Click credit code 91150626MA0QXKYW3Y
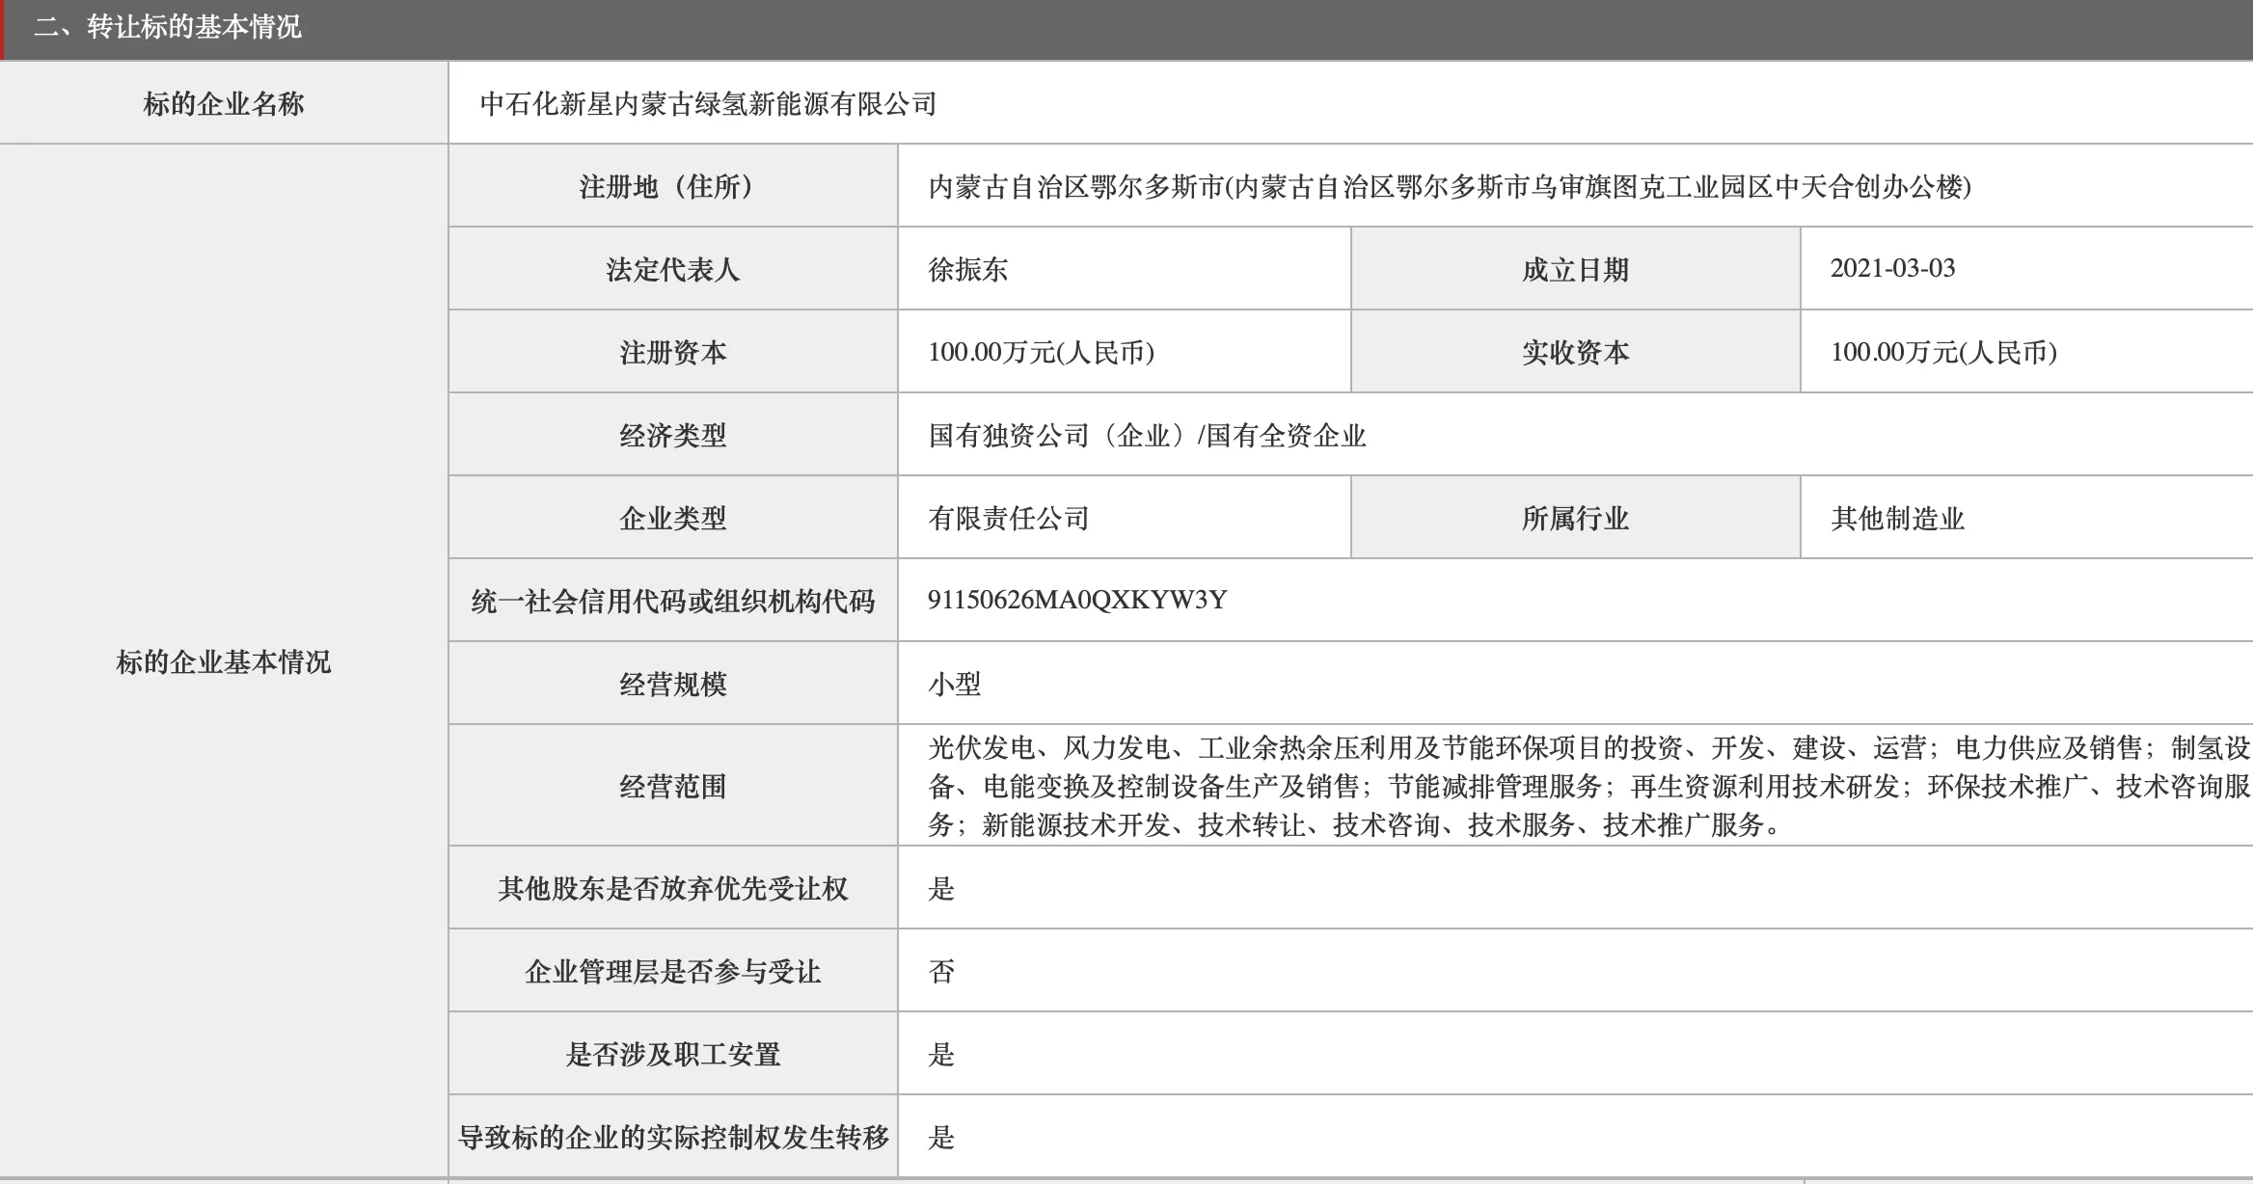Image resolution: width=2253 pixels, height=1184 pixels. pos(1076,600)
